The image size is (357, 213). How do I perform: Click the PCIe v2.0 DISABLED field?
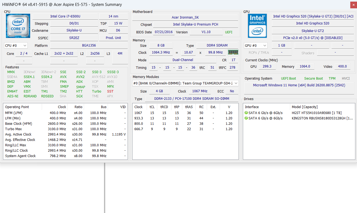tap(313, 38)
